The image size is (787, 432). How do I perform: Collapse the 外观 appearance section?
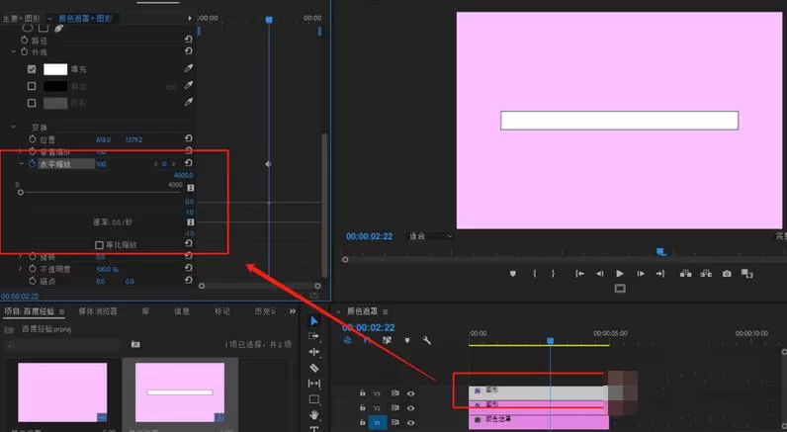(14, 51)
